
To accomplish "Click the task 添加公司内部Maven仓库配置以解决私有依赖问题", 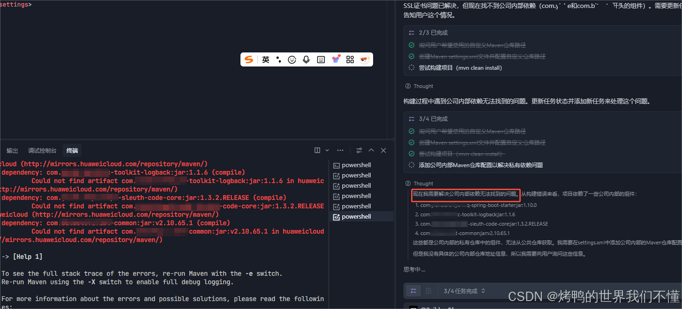I will (x=481, y=165).
